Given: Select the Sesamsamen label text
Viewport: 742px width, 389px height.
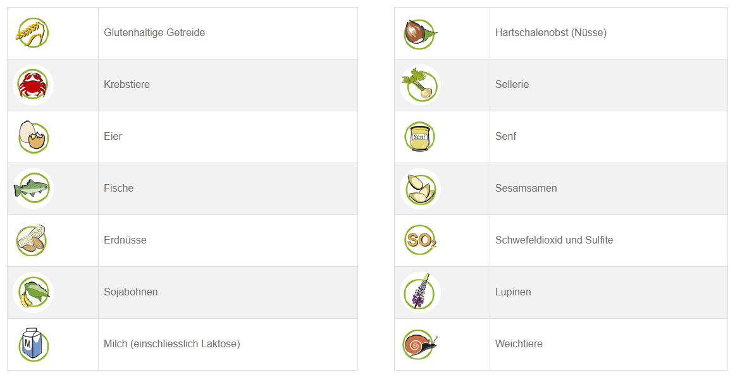Looking at the screenshot, I should point(526,188).
